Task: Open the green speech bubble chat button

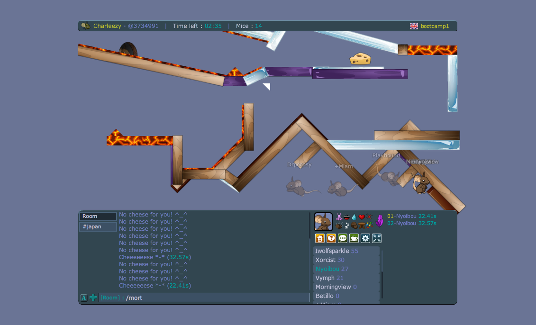Action: point(343,238)
